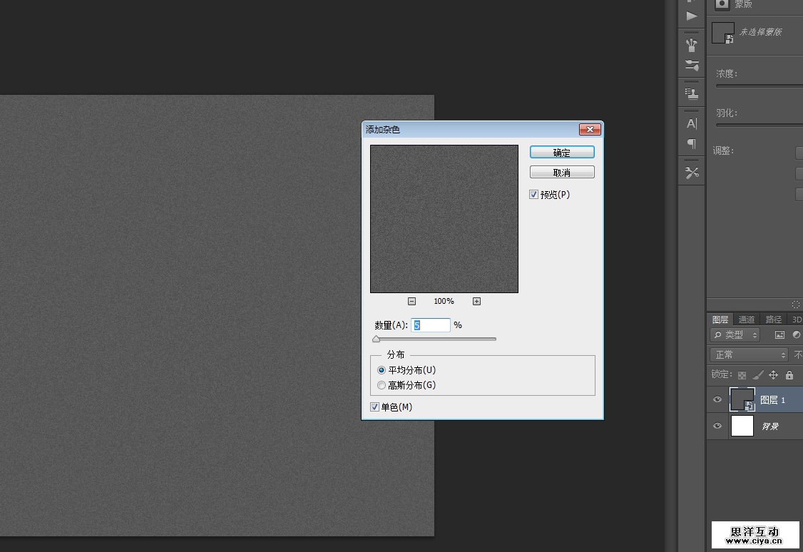Click the lock transparent pixels icon
Screen dimensions: 803x552
tap(742, 375)
